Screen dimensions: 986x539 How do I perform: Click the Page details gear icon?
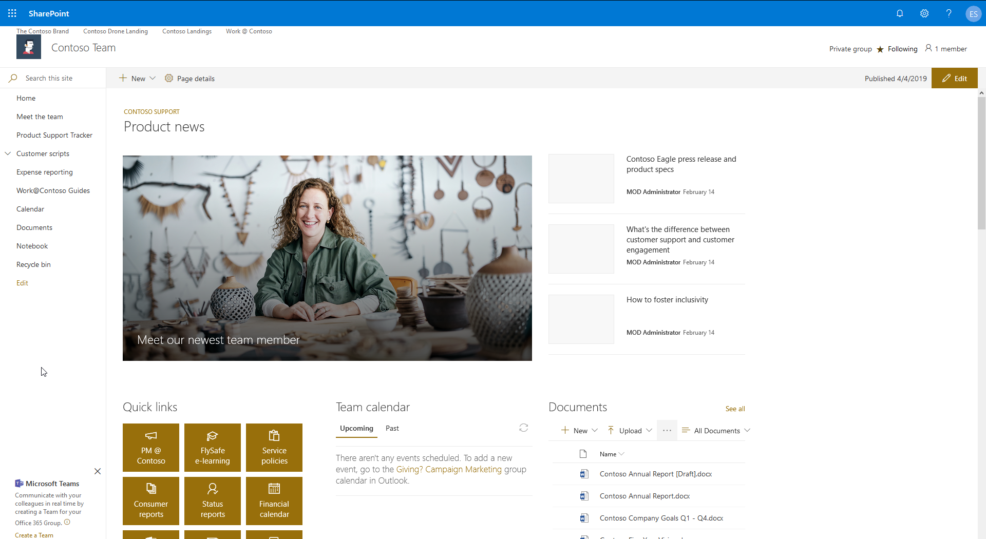click(169, 78)
